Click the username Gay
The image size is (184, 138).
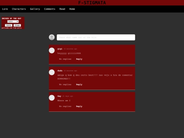(x=59, y=96)
